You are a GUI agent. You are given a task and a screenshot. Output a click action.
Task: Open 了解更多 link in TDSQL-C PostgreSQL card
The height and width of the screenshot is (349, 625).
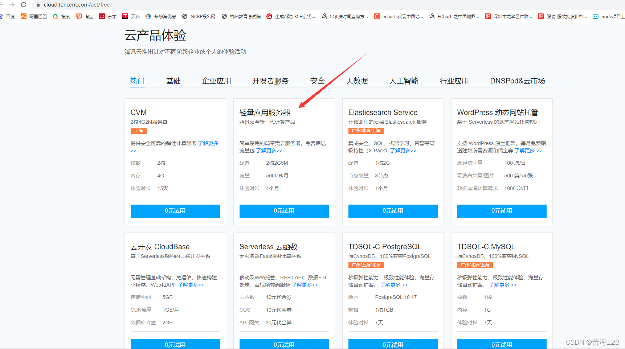(x=394, y=285)
